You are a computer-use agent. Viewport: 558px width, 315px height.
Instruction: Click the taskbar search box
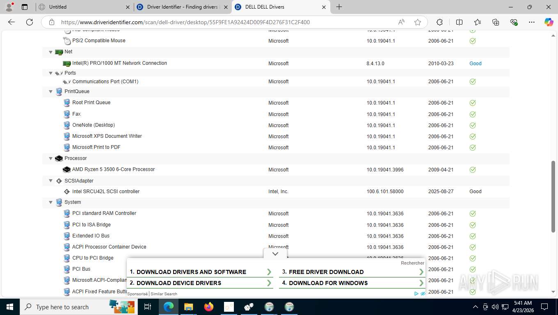pos(78,307)
